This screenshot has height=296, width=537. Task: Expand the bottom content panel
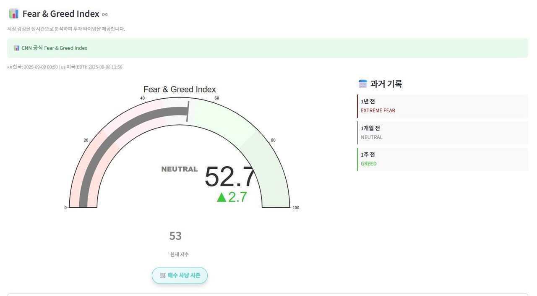(x=268, y=294)
